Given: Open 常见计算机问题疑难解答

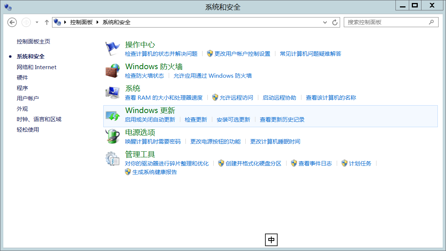Looking at the screenshot, I should coord(310,54).
